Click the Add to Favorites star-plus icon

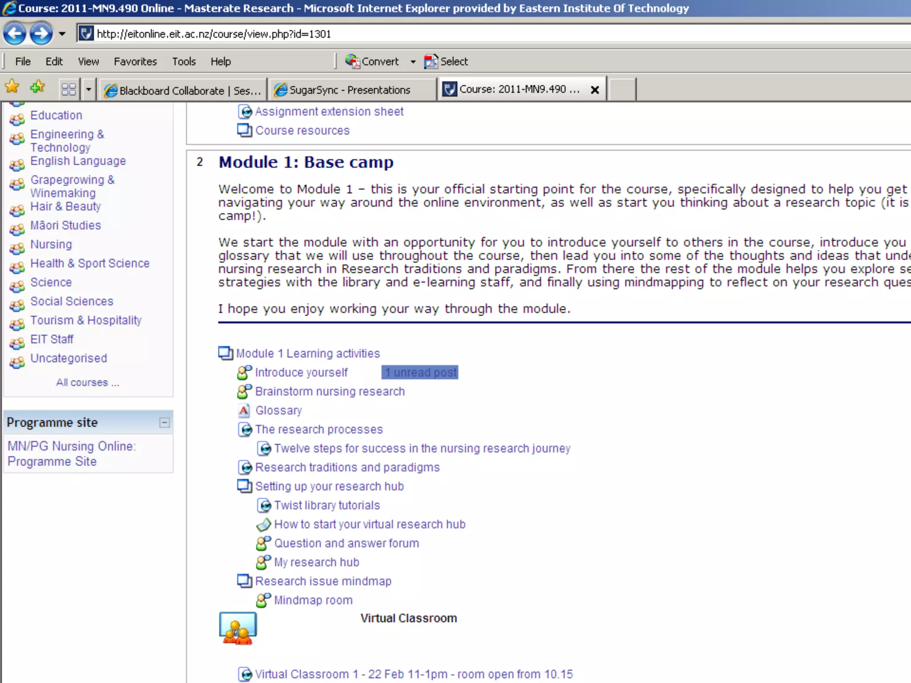click(38, 87)
